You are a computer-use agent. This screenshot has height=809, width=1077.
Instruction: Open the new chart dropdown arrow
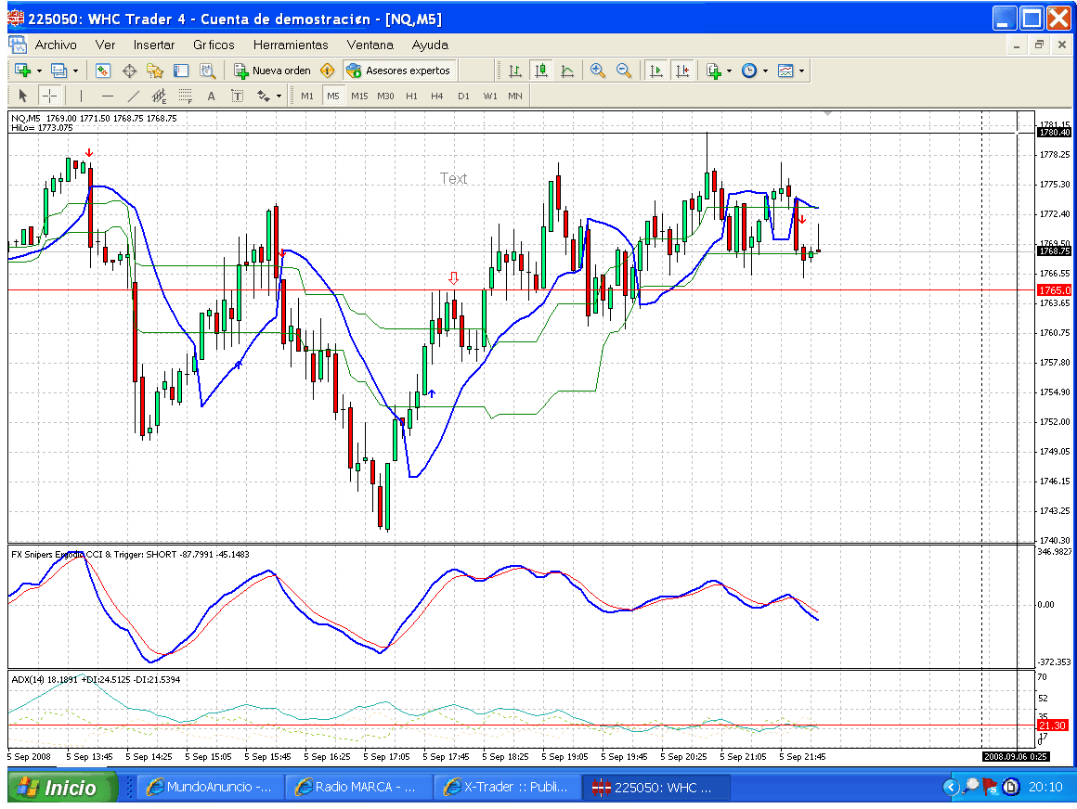point(39,71)
